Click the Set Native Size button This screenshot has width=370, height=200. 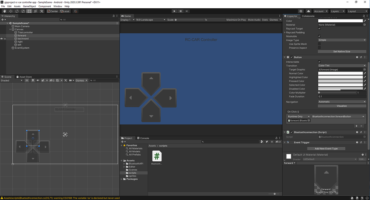[342, 52]
